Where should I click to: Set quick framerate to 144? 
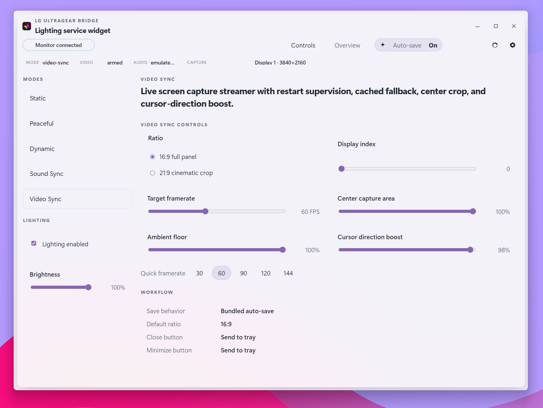coord(288,273)
